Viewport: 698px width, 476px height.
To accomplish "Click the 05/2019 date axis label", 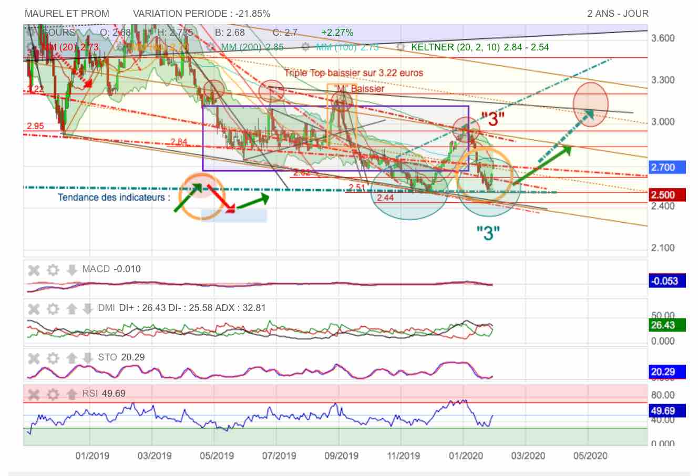I will pos(217,456).
